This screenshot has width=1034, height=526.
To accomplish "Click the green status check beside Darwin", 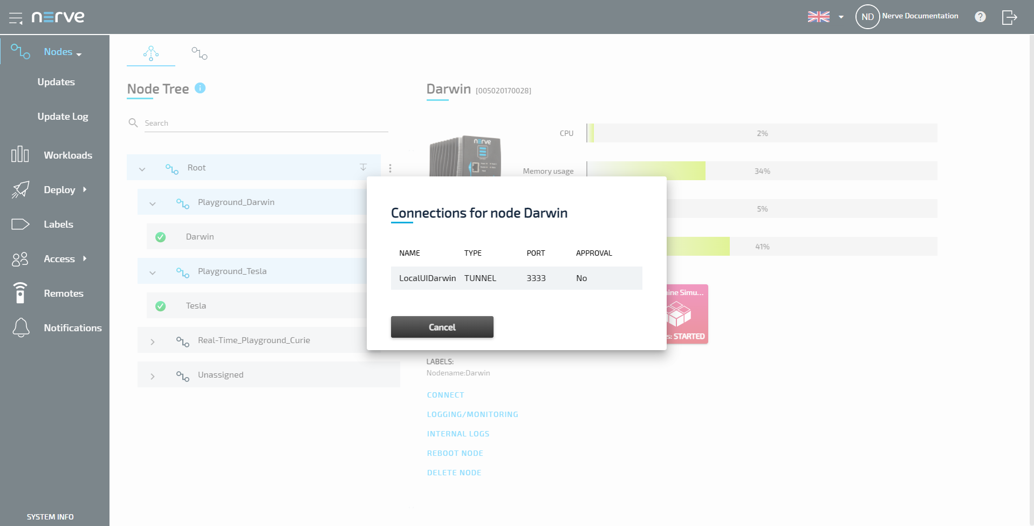I will [x=160, y=237].
